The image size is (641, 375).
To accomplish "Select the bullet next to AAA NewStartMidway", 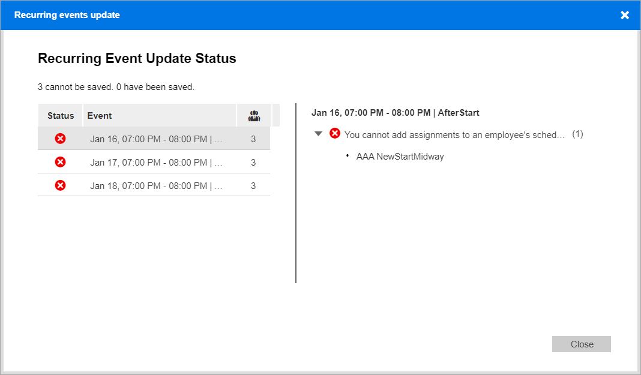I will coord(346,156).
